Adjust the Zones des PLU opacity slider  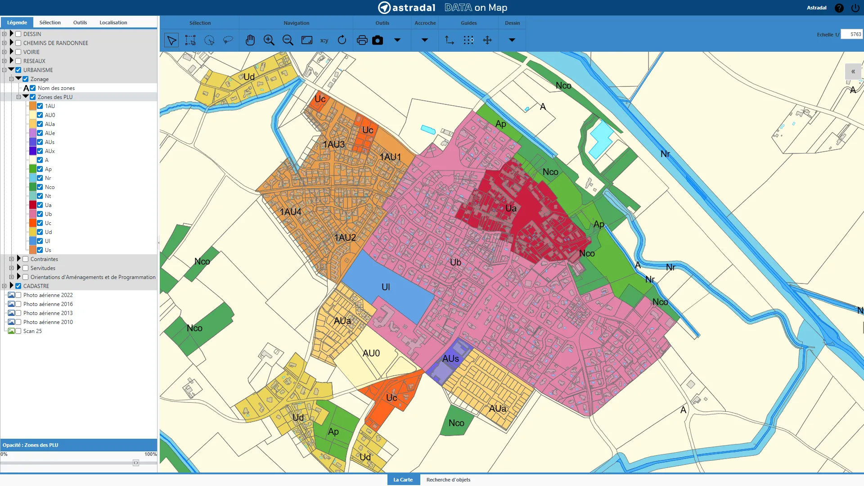[x=135, y=463]
